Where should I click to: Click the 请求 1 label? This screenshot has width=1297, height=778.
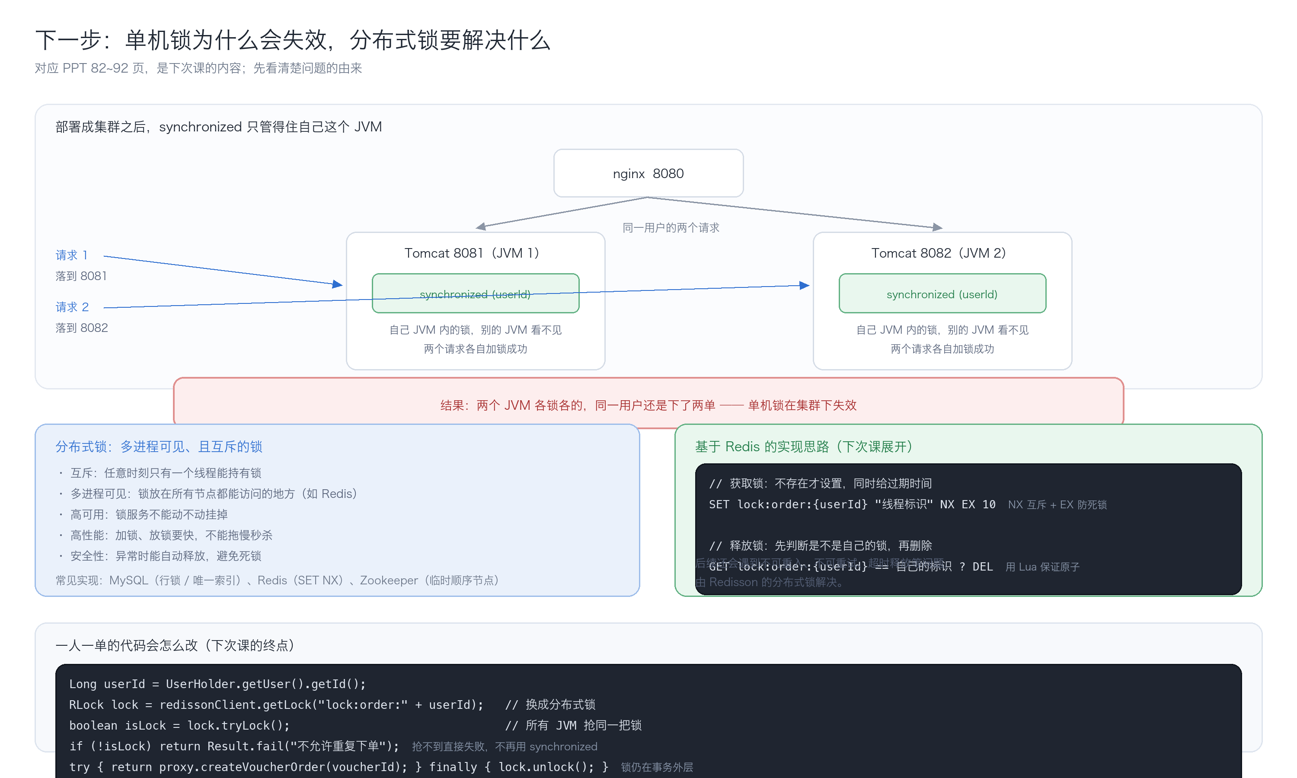72,255
